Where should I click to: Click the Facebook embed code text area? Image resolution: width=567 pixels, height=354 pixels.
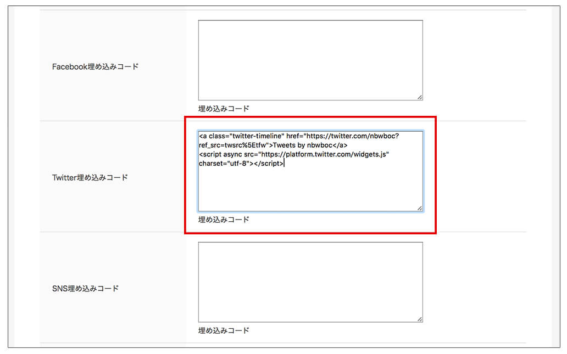(x=310, y=60)
